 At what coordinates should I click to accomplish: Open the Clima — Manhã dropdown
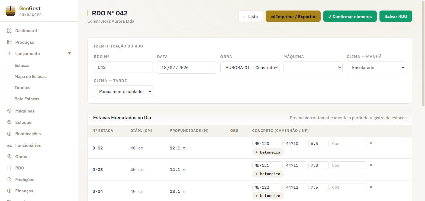coord(376,67)
